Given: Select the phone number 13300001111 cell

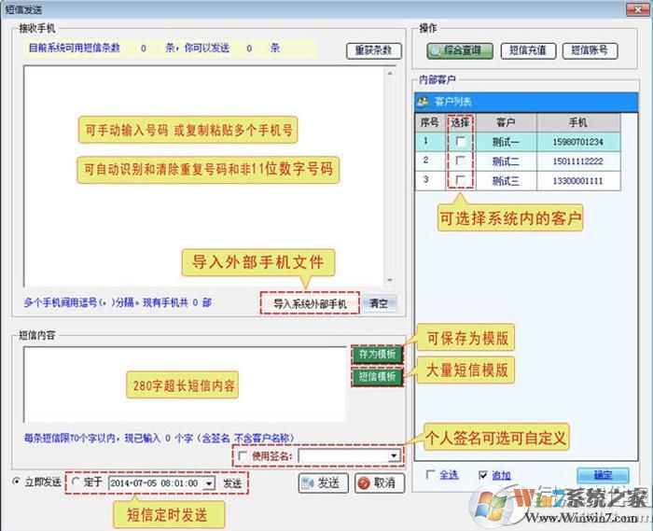Looking at the screenshot, I should (x=578, y=181).
